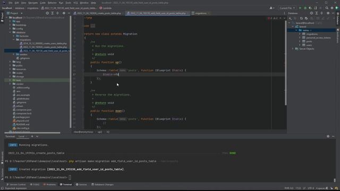Select personal_access_tokens table in Database panel

pyautogui.click(x=318, y=38)
